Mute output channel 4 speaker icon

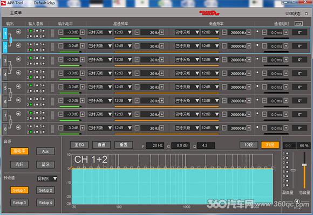[x=18, y=73]
